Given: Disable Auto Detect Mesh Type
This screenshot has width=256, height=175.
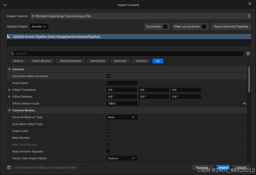Looking at the screenshot, I should [108, 124].
